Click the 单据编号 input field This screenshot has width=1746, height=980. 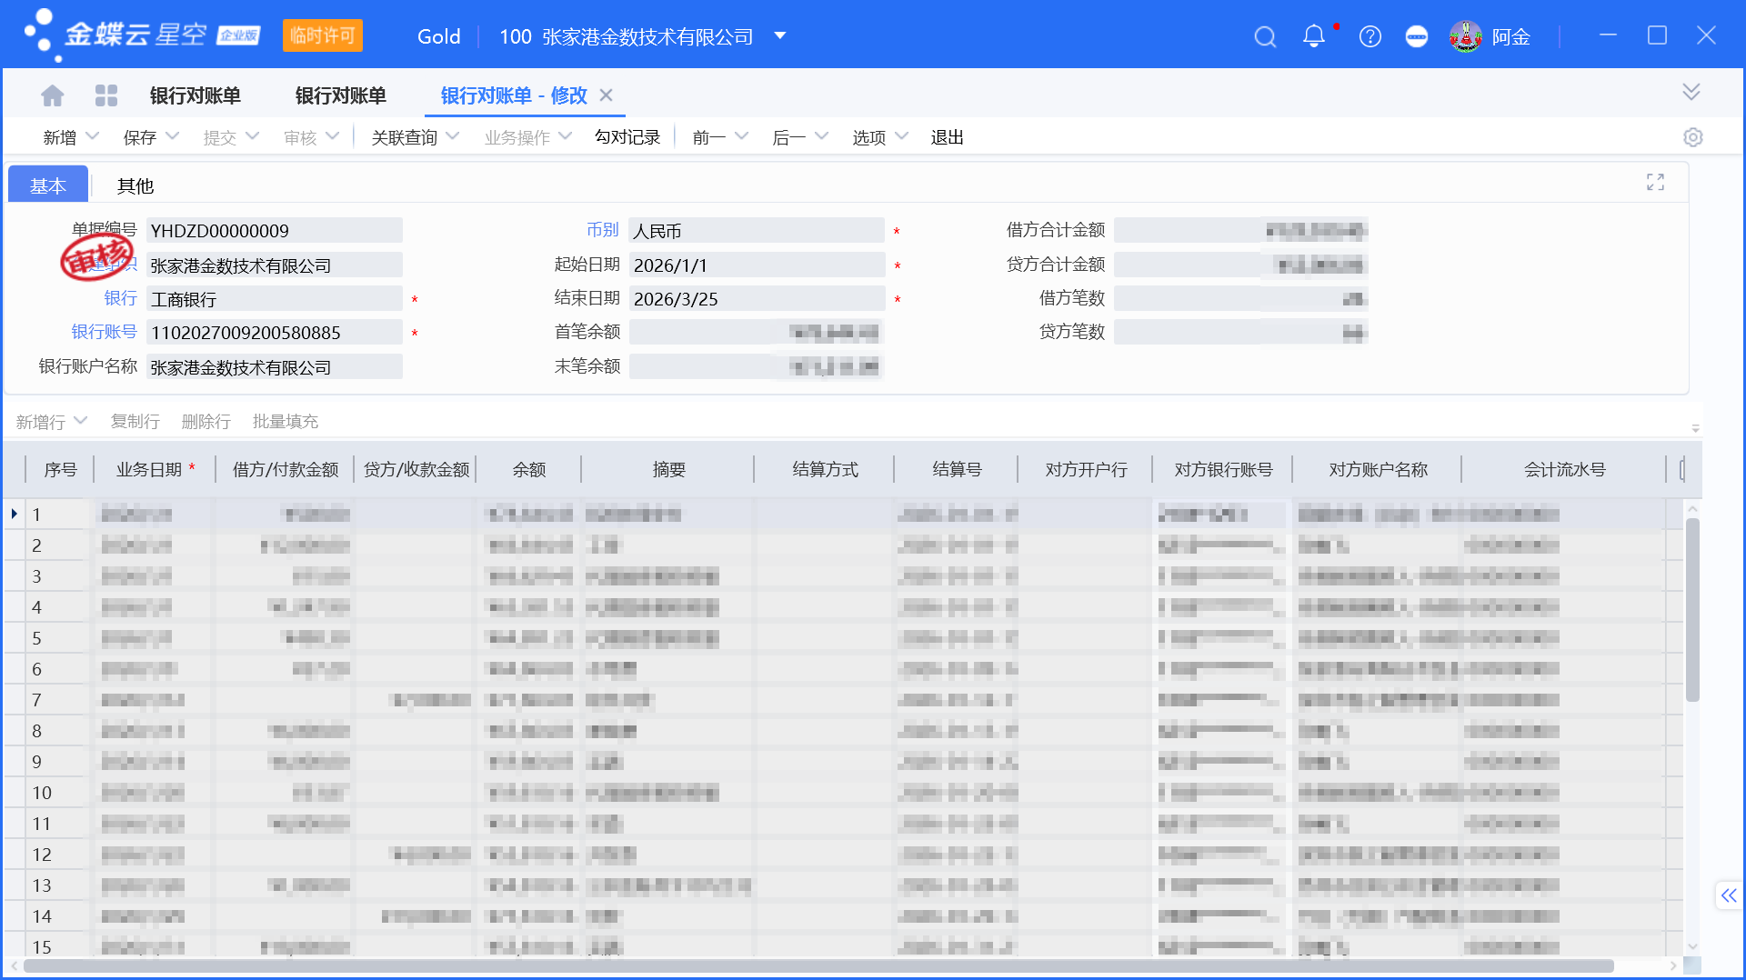pos(274,230)
